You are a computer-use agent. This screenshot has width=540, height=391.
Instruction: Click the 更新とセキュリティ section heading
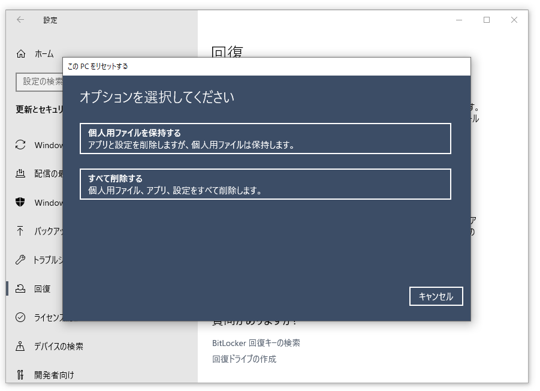pyautogui.click(x=40, y=110)
